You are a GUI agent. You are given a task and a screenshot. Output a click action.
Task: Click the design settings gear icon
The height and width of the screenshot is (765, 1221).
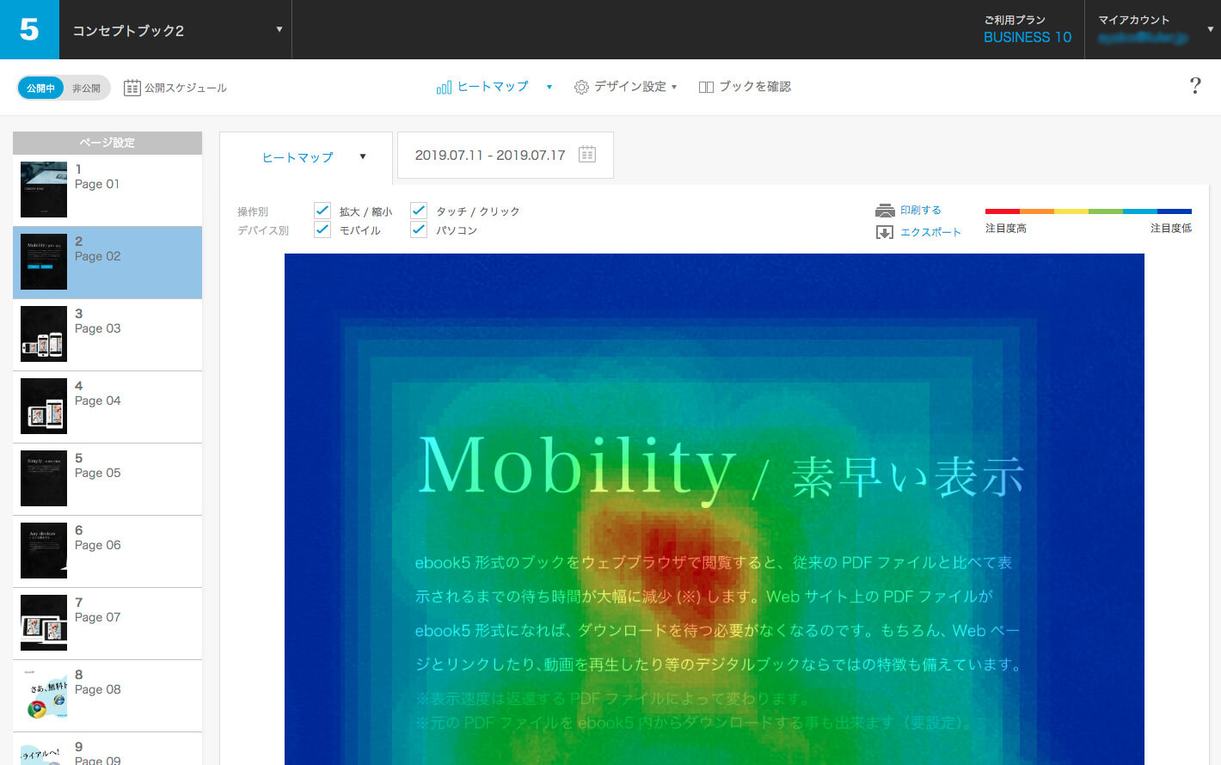(581, 87)
